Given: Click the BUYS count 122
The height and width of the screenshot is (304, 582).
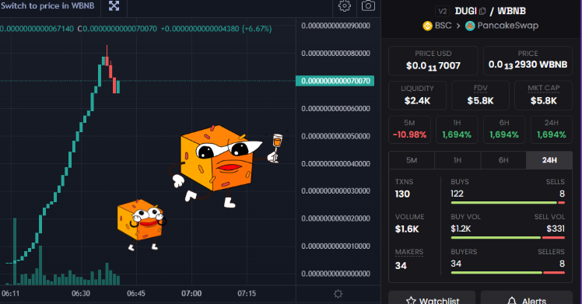Looking at the screenshot, I should (x=457, y=194).
